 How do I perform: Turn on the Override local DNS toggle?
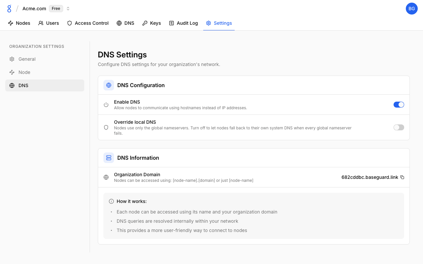pyautogui.click(x=399, y=127)
